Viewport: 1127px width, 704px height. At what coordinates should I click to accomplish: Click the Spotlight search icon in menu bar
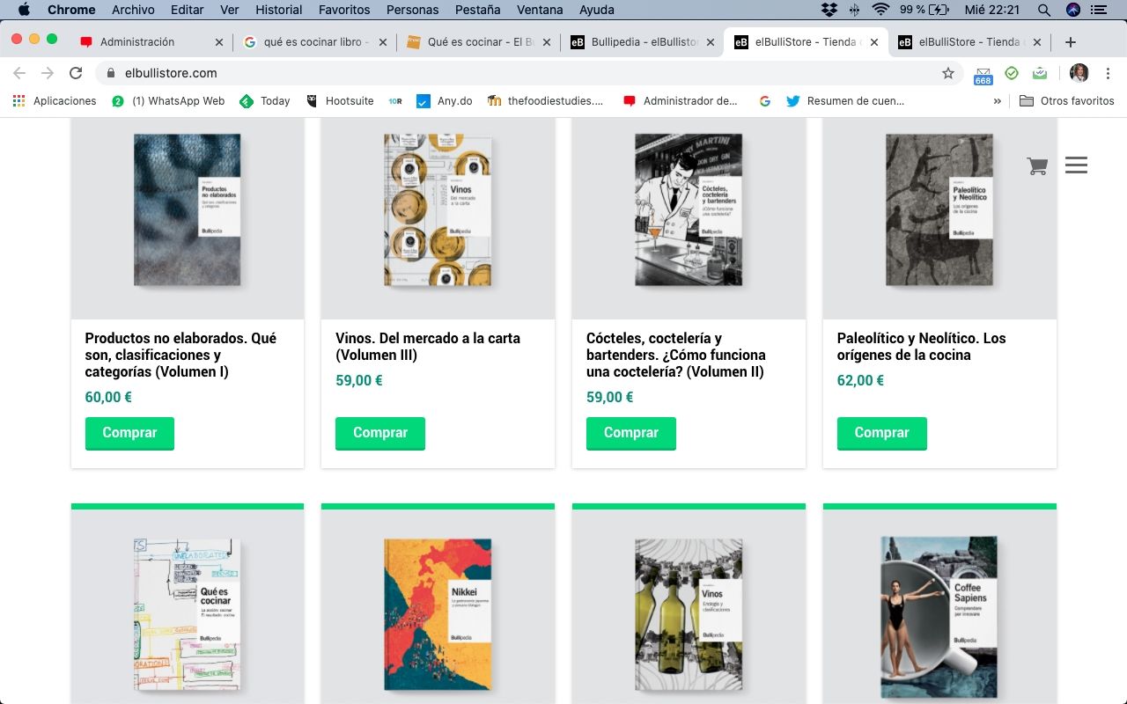click(x=1043, y=10)
